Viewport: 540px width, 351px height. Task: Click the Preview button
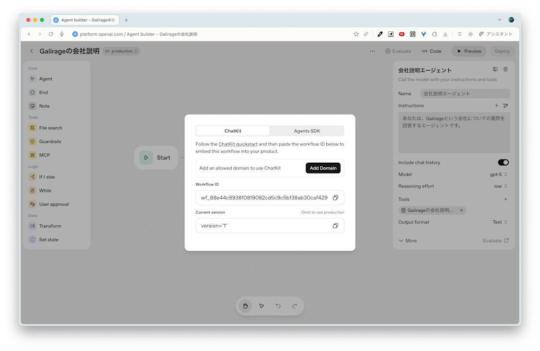click(x=469, y=51)
